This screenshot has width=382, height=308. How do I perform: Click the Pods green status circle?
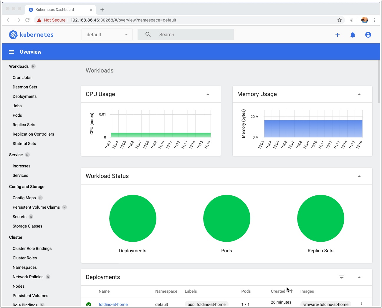(227, 218)
